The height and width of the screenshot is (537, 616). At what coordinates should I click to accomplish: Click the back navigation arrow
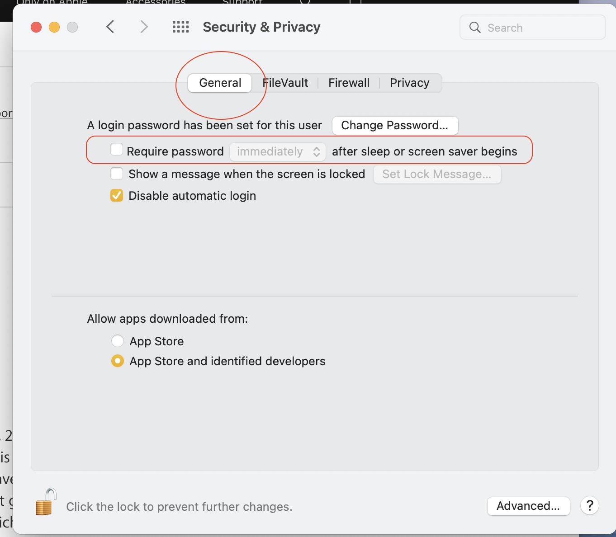click(110, 27)
